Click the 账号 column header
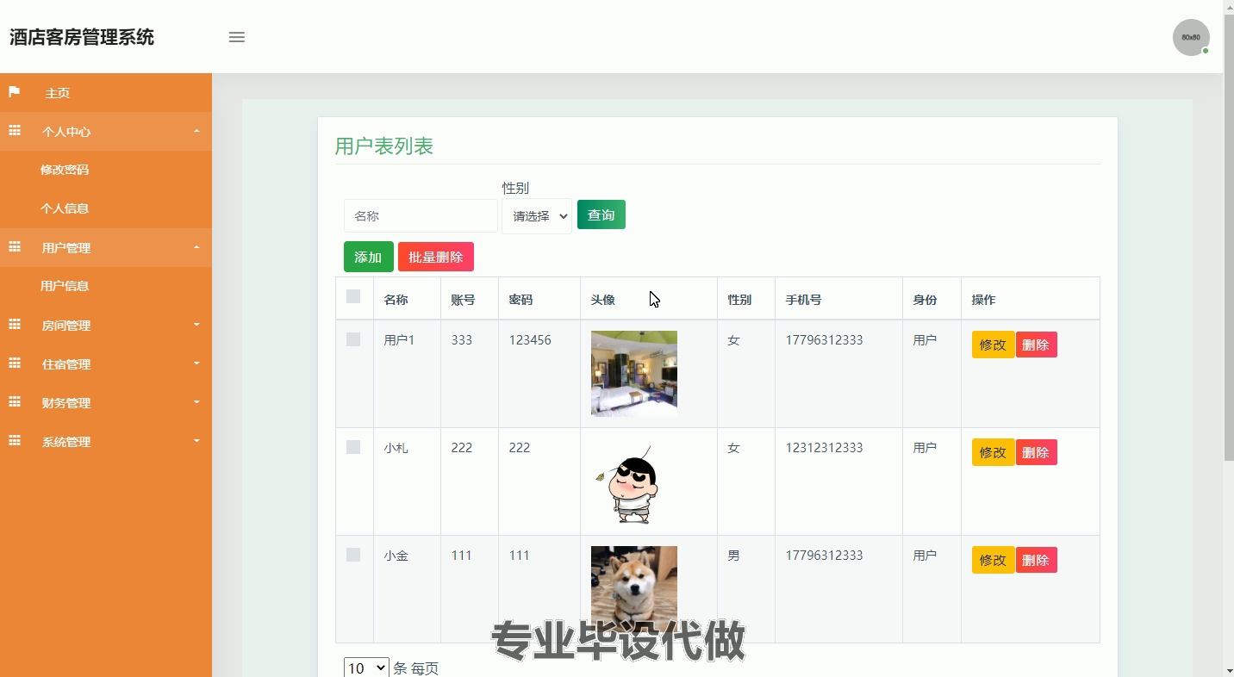Image resolution: width=1234 pixels, height=677 pixels. tap(464, 300)
